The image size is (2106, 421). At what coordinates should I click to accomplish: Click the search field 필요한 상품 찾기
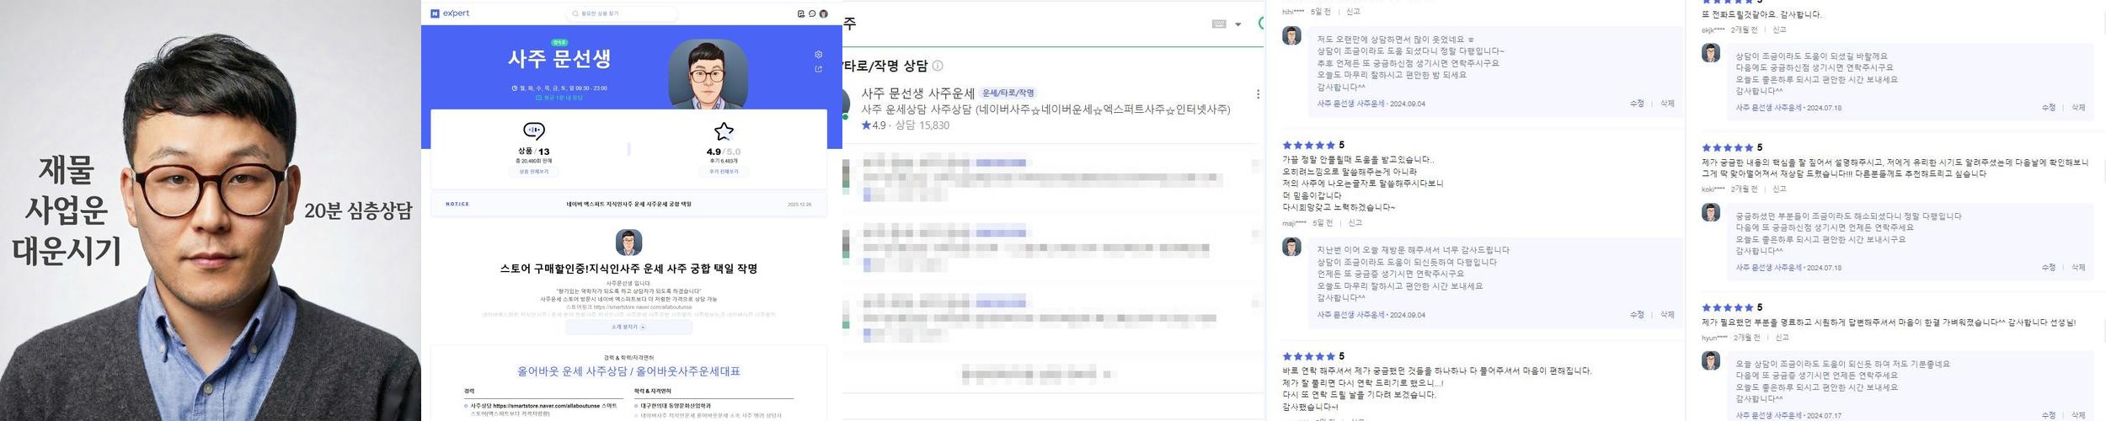[623, 13]
